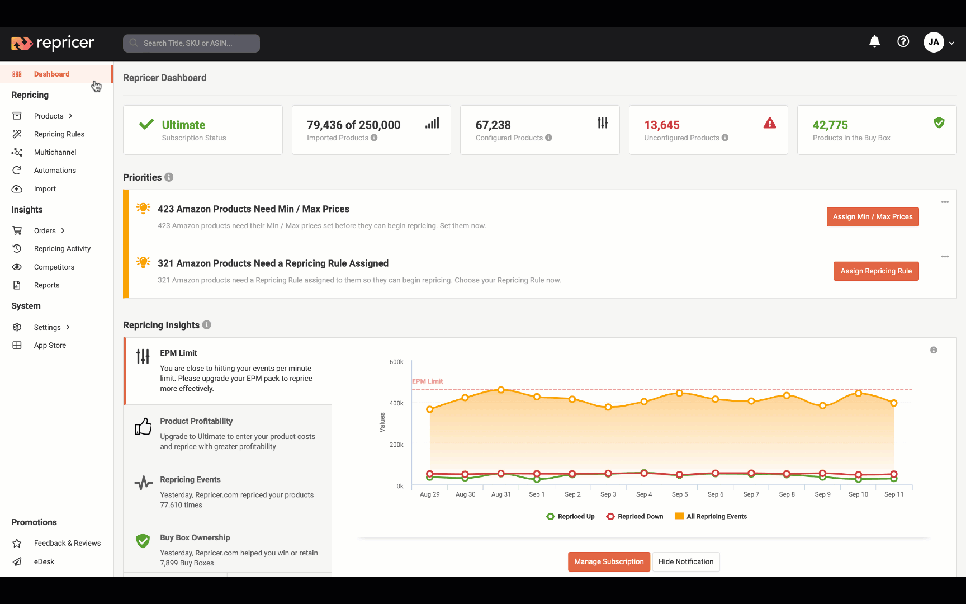This screenshot has height=604, width=966.
Task: Open the App Store page
Action: pyautogui.click(x=50, y=346)
